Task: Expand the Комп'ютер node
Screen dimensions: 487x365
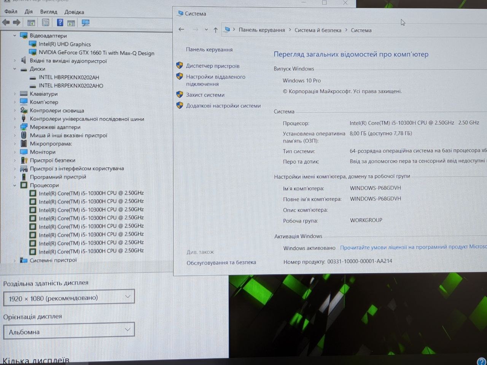Action: coord(15,102)
